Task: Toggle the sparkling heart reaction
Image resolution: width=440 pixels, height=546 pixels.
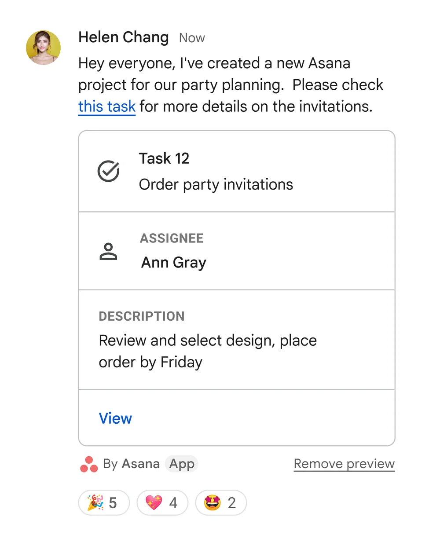Action: coord(162,502)
